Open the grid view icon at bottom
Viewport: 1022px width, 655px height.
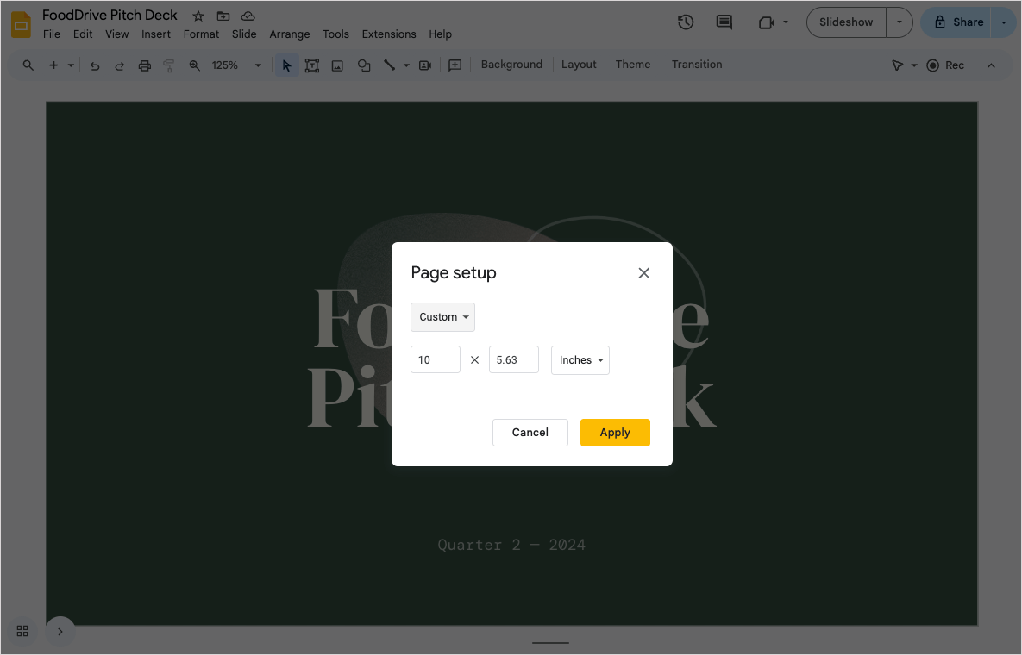[x=22, y=631]
